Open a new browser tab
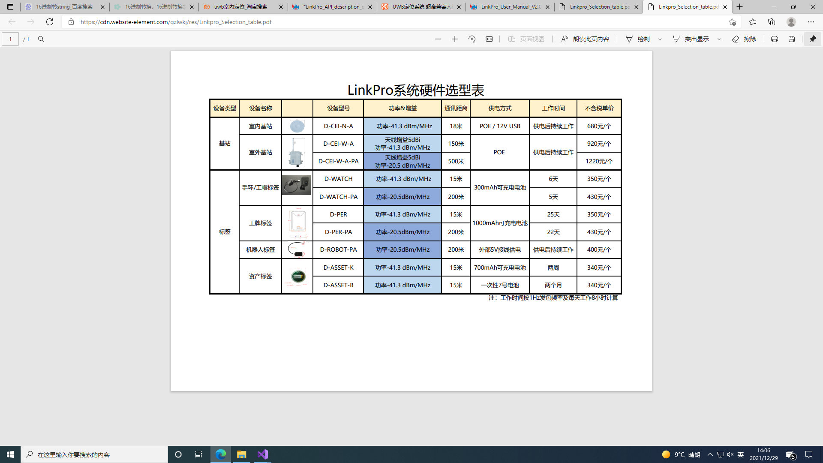The width and height of the screenshot is (823, 463). pos(739,7)
